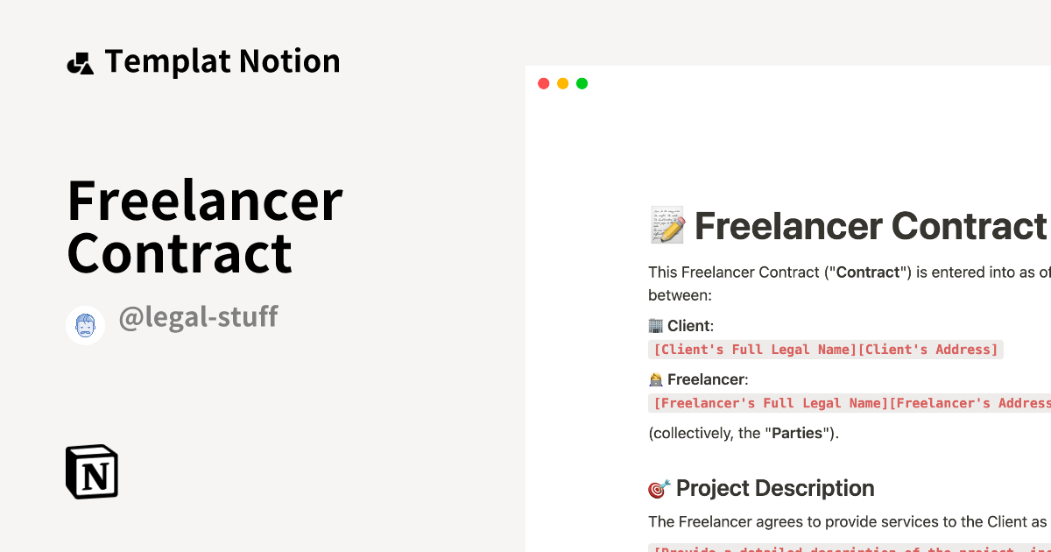Select the Client's Full Legal Name placeholder
The width and height of the screenshot is (1051, 552).
click(753, 349)
